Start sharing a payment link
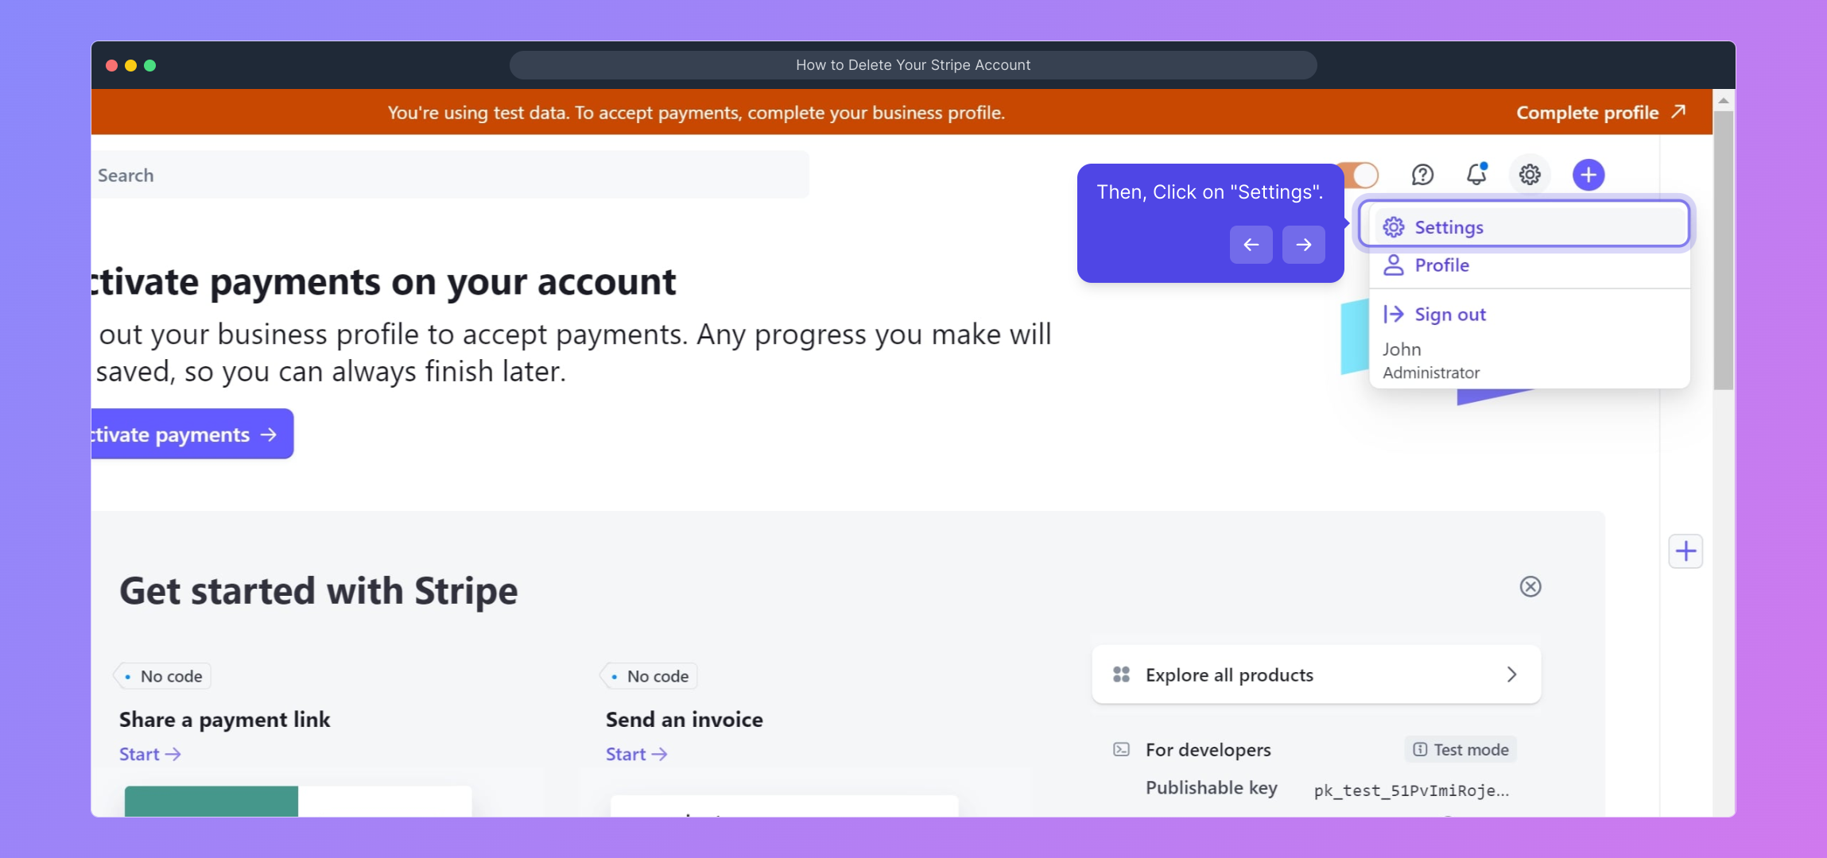 point(149,754)
